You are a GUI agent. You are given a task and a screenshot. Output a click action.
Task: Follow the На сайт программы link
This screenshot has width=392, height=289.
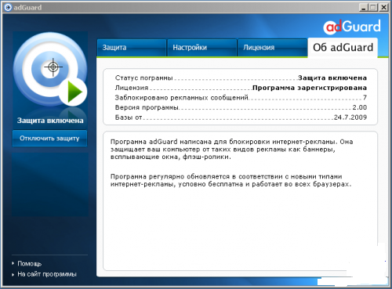47,274
